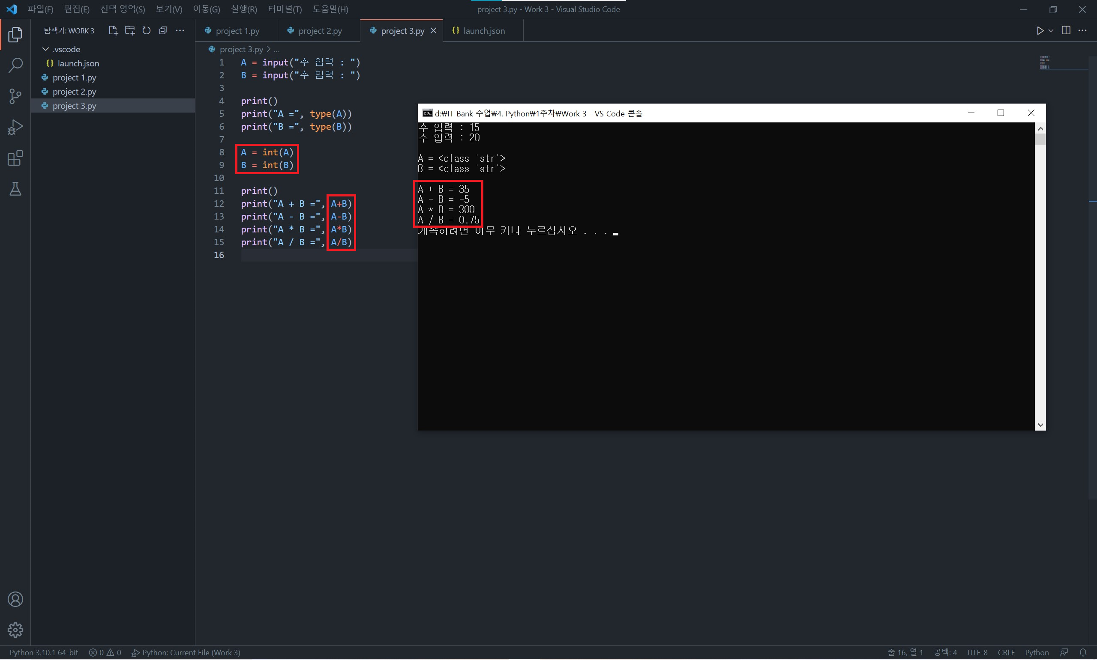Open the Extensions view
Image resolution: width=1097 pixels, height=660 pixels.
click(15, 158)
